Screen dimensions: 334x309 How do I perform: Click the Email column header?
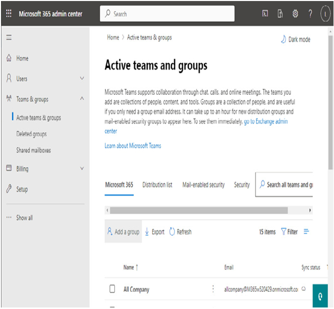(229, 267)
